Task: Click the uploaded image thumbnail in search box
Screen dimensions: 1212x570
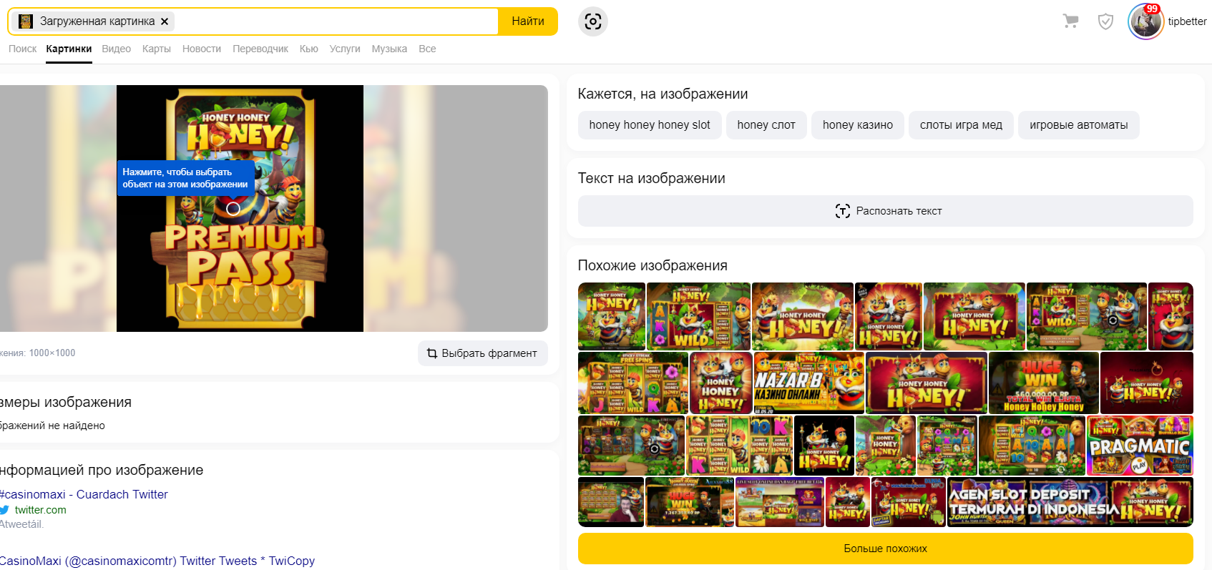Action: coord(26,21)
